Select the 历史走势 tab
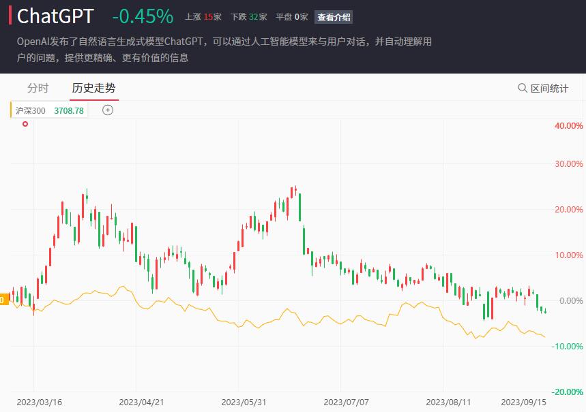 [94, 88]
